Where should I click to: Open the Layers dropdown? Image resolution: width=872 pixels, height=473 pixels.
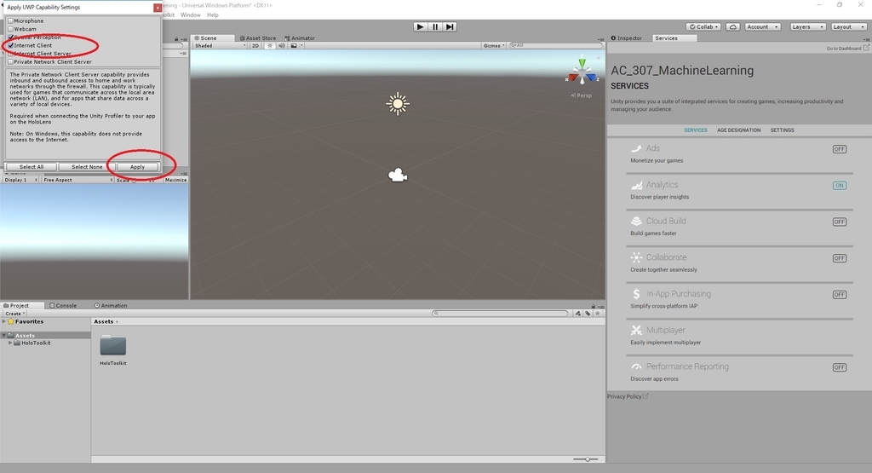pyautogui.click(x=807, y=26)
